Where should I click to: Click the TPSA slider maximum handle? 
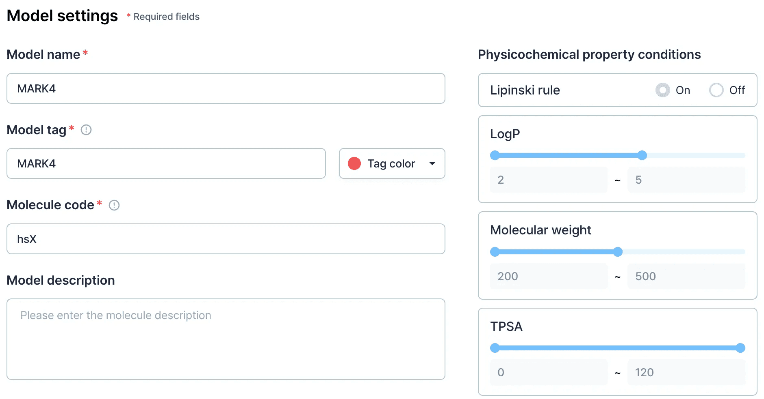click(740, 348)
